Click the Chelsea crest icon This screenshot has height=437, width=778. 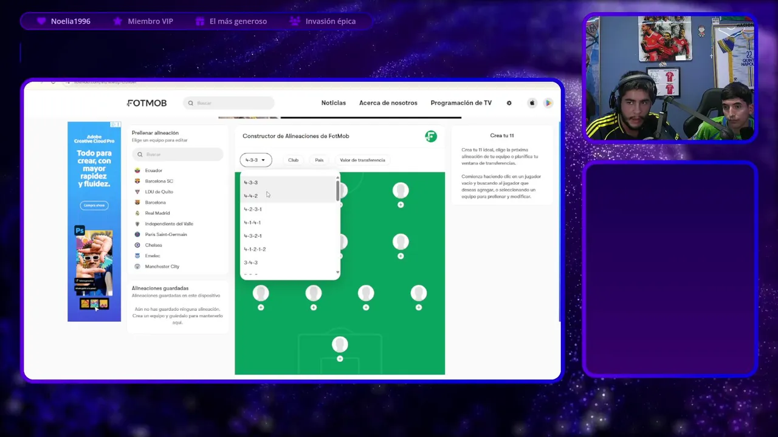[137, 245]
